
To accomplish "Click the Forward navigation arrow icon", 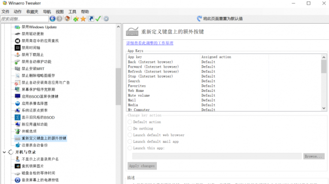I will coord(59,19).
